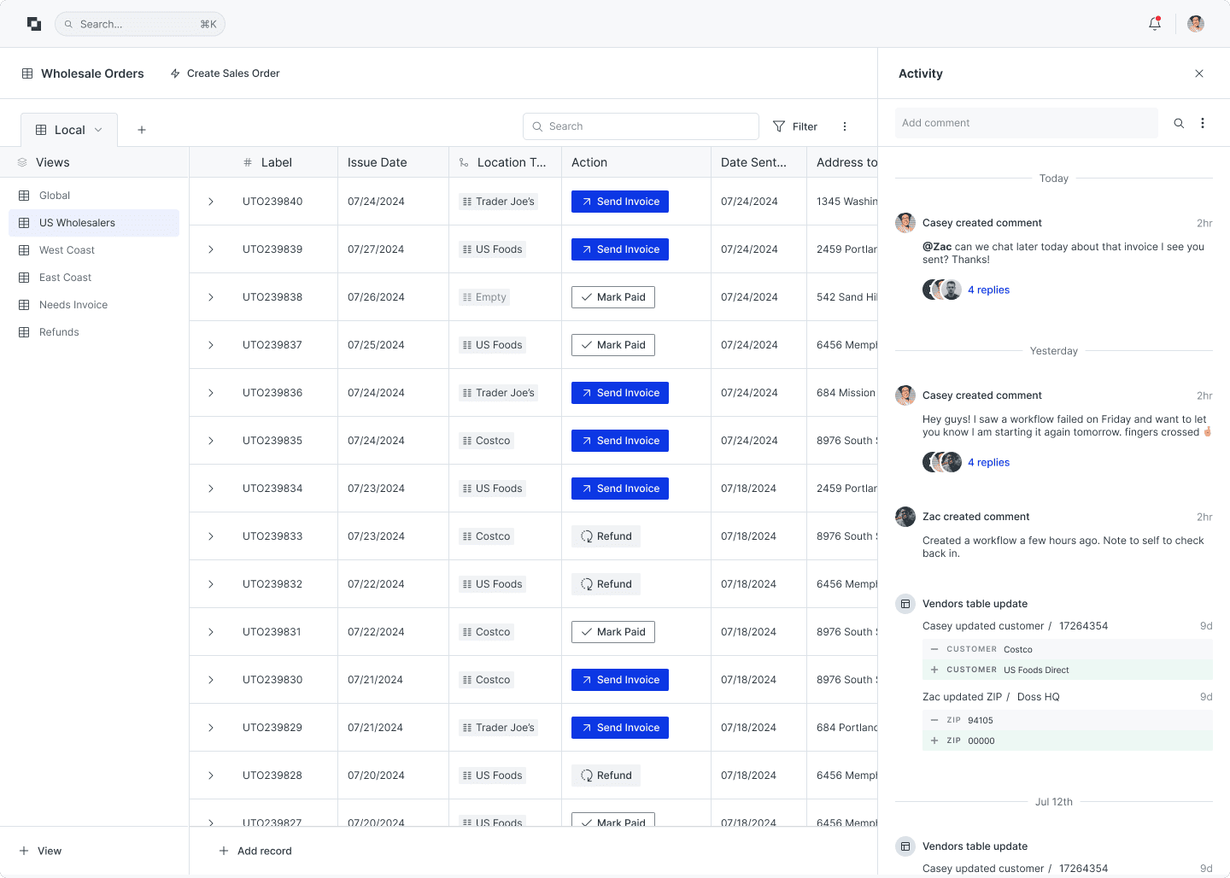Close the Activity panel

1199,73
